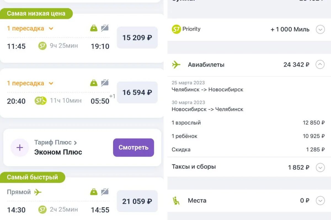Expand S7 Priority +1 000 Миль section
331x220 pixels.
pos(320,29)
